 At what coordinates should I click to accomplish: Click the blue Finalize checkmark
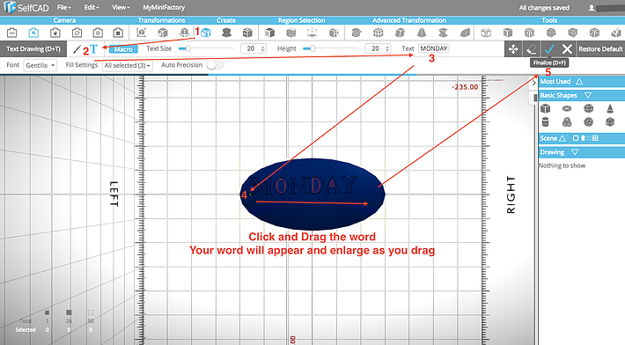(549, 49)
